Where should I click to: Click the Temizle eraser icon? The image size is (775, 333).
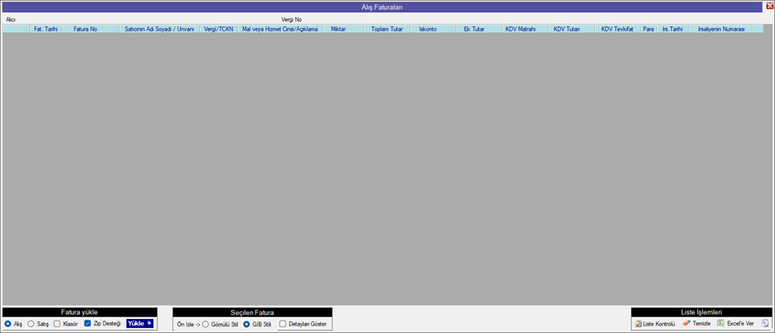coord(687,323)
